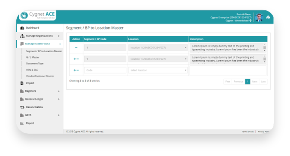Click the Registers icon in sidebar

[x=22, y=91]
